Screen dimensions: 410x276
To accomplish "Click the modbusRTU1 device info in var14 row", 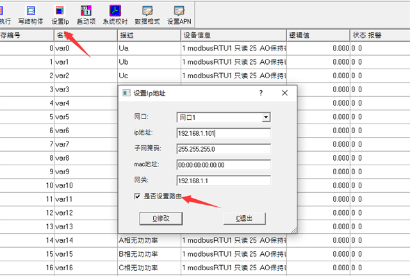I will click(234, 240).
